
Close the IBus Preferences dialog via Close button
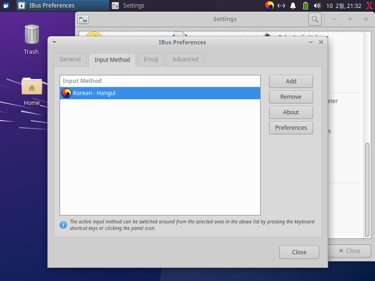point(299,252)
